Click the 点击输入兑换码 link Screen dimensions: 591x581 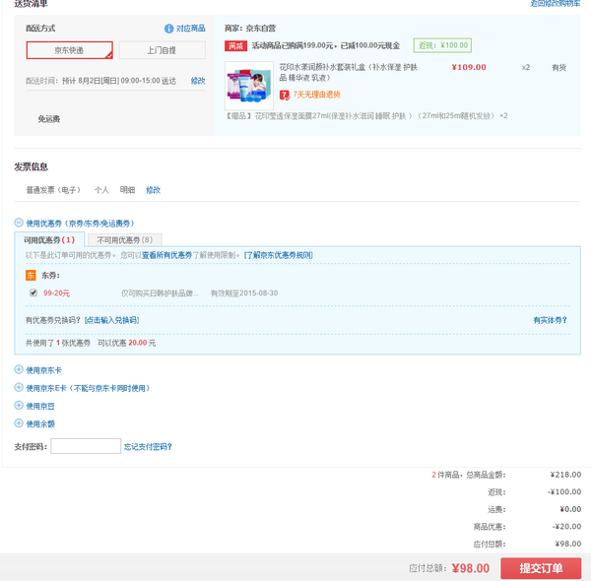[x=111, y=320]
